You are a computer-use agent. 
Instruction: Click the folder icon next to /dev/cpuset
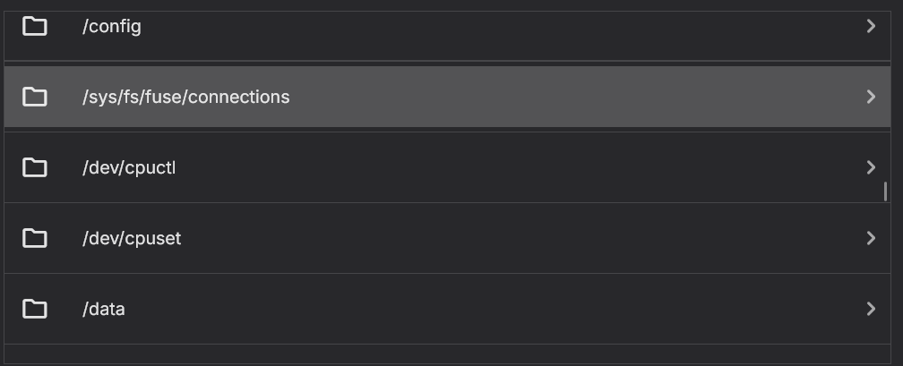click(x=35, y=238)
